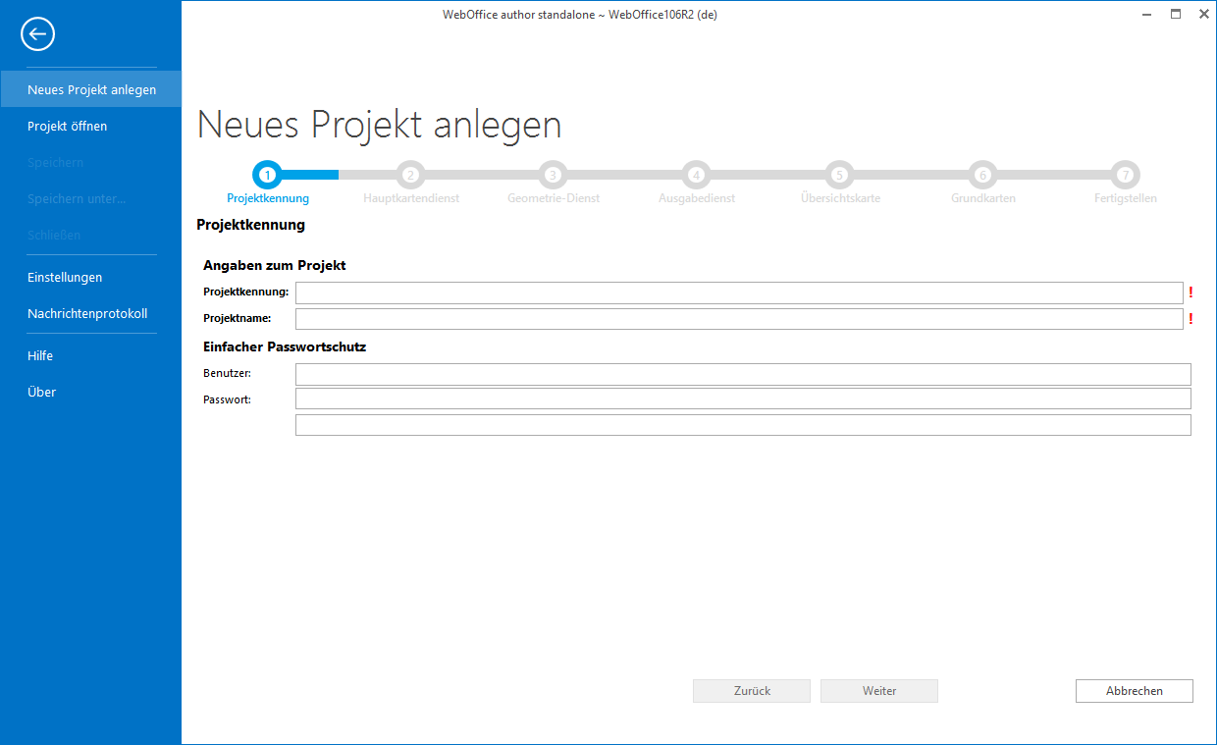Image resolution: width=1217 pixels, height=745 pixels.
Task: Select the Grundkarten step circle
Action: point(981,175)
